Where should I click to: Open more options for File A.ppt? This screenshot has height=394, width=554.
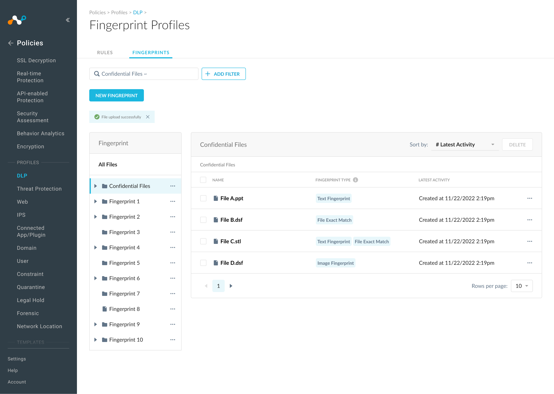[x=530, y=198]
